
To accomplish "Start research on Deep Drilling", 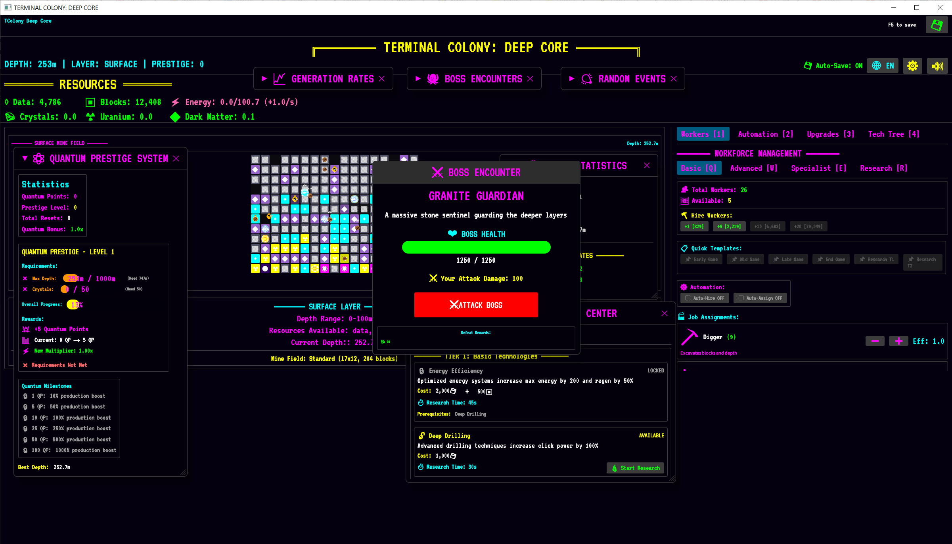I will pyautogui.click(x=635, y=468).
